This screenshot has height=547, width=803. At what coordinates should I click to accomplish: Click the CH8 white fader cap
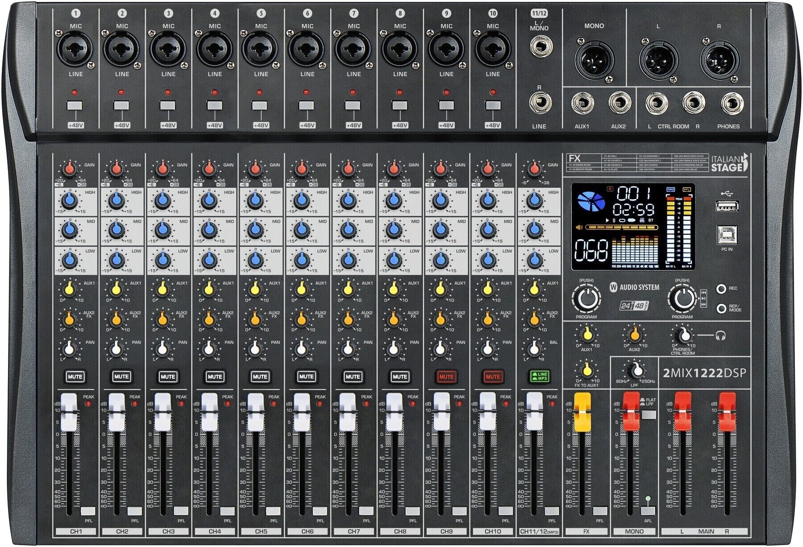394,412
